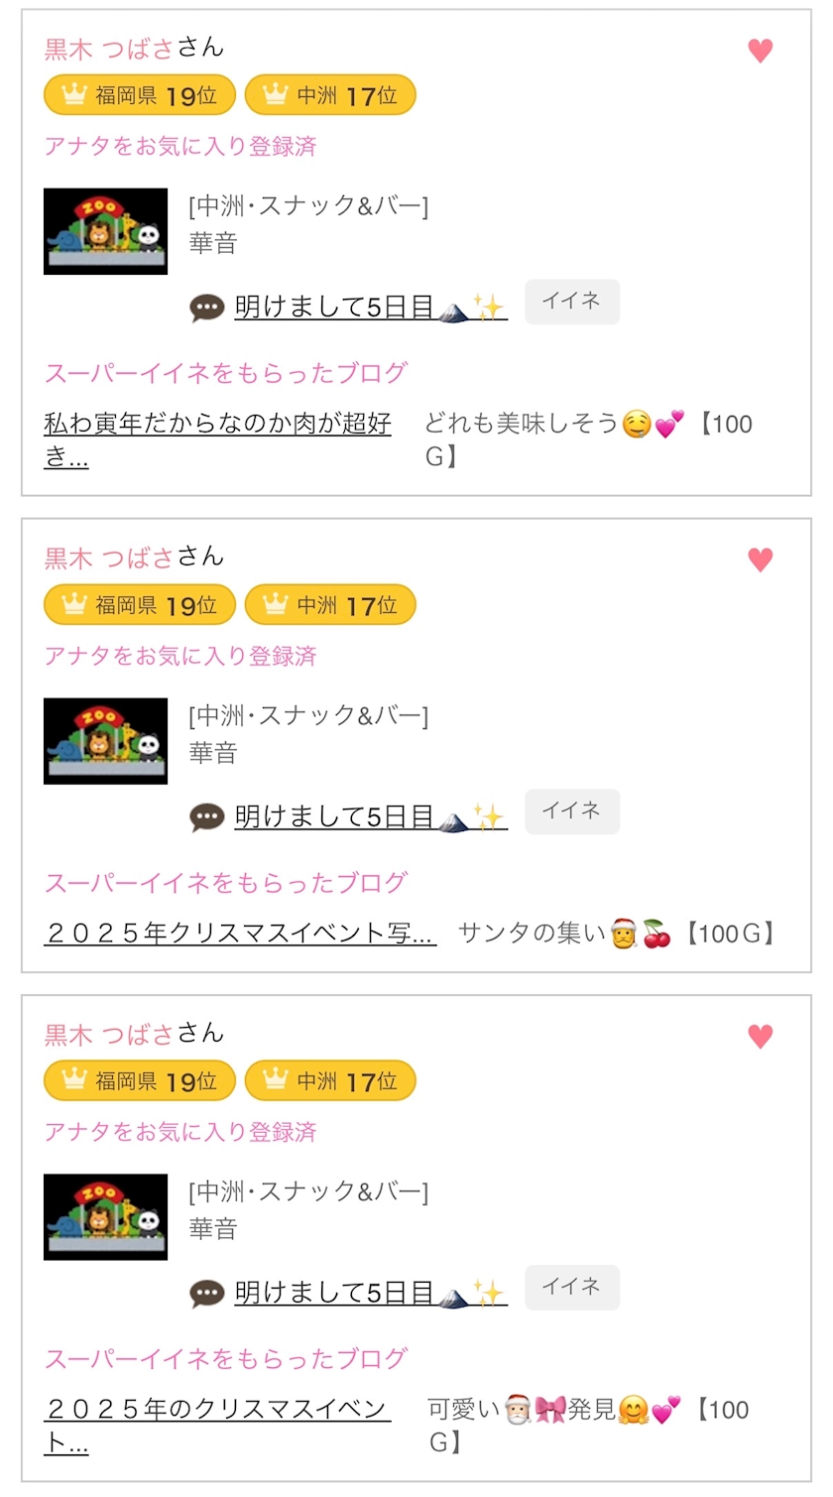This screenshot has width=833, height=1497.
Task: Toggle the heart favorite in the middle card
Action: 760,560
